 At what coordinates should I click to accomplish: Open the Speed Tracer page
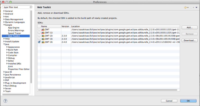coord(14,33)
